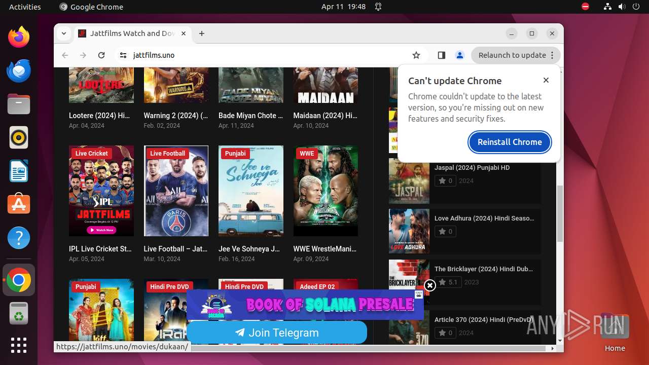Open IPL Live Cricket title link
This screenshot has height=365, width=649.
[x=100, y=249]
